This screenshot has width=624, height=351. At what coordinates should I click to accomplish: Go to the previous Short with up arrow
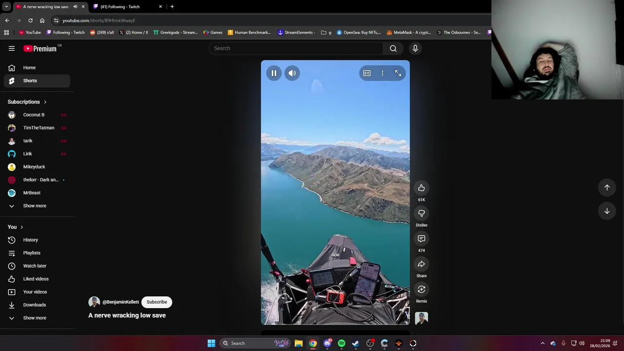[x=607, y=187]
